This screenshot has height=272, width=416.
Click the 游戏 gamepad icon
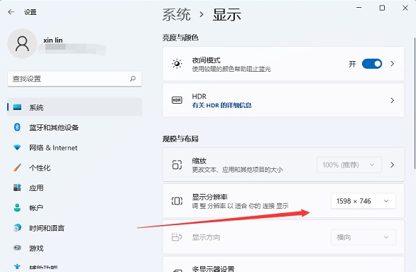(x=17, y=248)
